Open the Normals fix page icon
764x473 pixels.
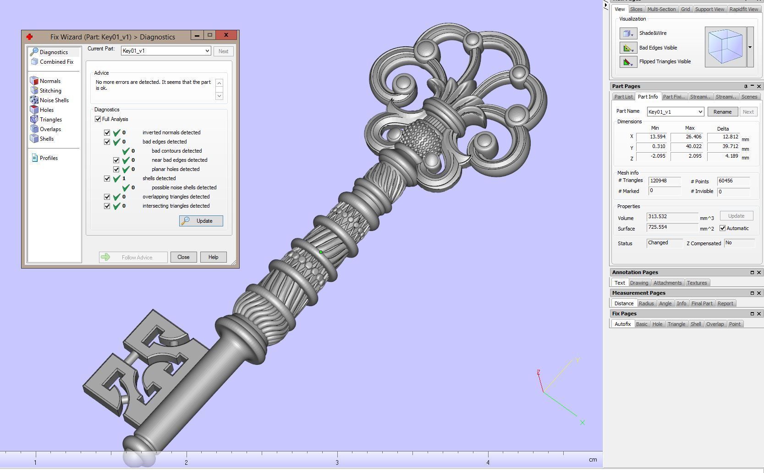coord(34,81)
